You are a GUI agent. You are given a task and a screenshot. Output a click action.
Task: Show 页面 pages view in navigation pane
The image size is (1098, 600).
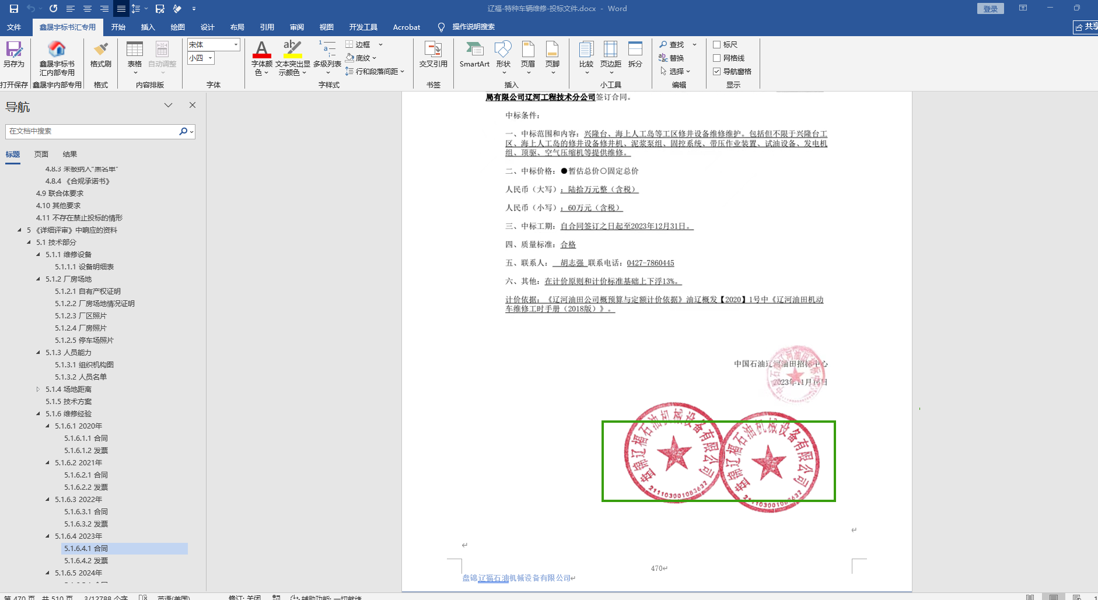pos(41,155)
